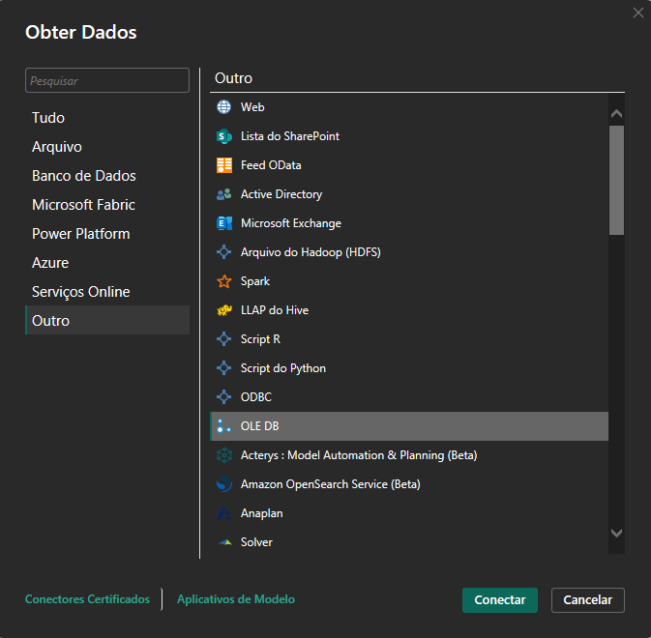The image size is (651, 638).
Task: Select the highlighted OLE DB entry
Action: (x=409, y=426)
